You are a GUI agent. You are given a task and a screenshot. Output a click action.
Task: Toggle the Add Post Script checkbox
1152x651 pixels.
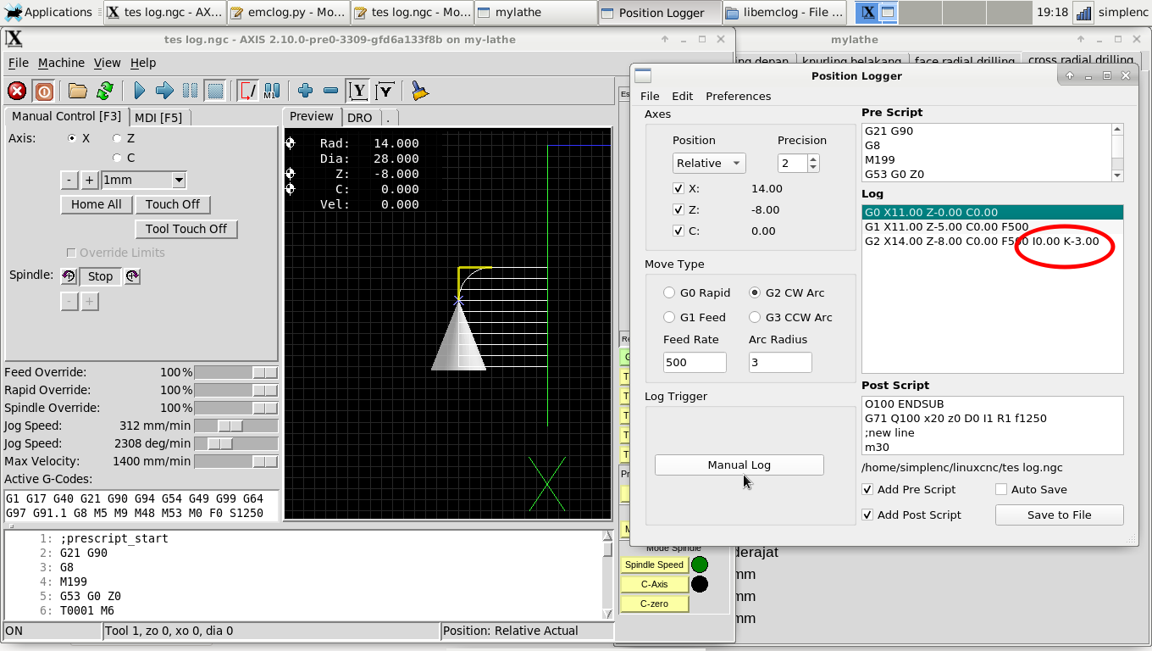(x=867, y=515)
